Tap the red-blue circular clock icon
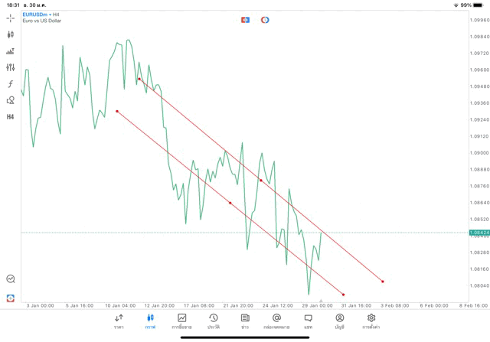 click(265, 19)
